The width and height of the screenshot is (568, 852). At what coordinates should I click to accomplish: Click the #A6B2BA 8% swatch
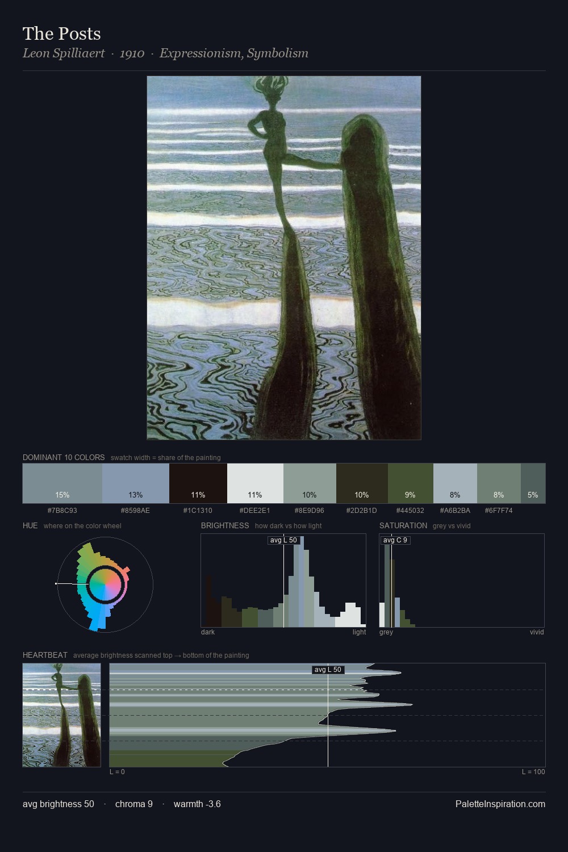tap(455, 483)
